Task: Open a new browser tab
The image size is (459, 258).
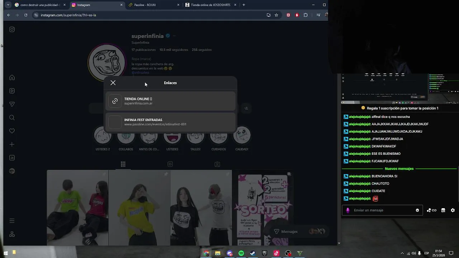Action: pyautogui.click(x=244, y=5)
